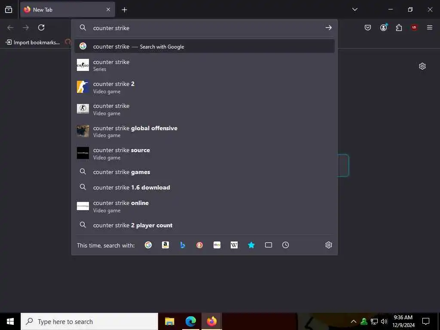The height and width of the screenshot is (330, 440).
Task: Select the counter strike 2 Video game suggestion
Action: point(204,87)
